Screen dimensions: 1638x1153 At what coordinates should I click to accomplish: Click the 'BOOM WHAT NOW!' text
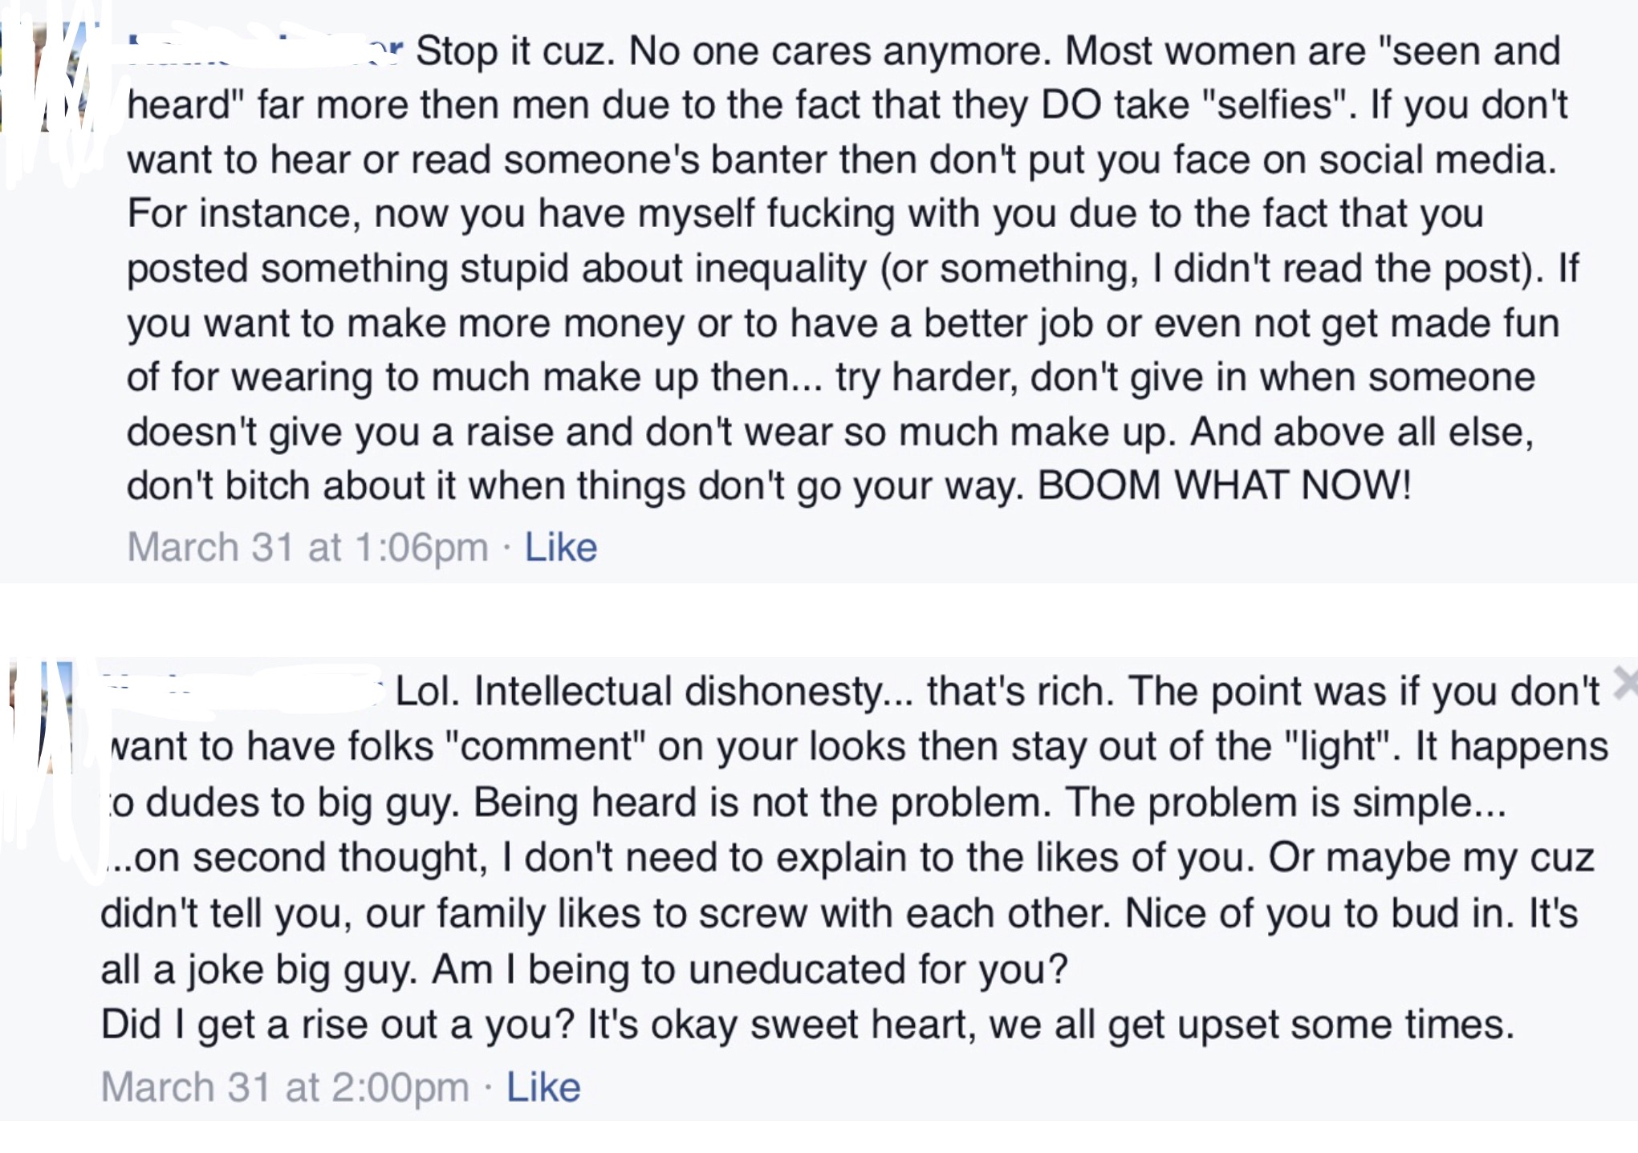(x=1224, y=486)
